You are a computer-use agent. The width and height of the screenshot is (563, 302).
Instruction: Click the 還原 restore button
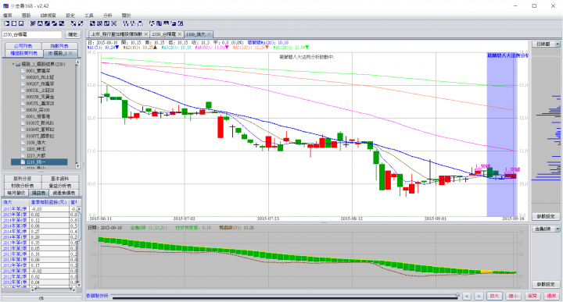551,296
